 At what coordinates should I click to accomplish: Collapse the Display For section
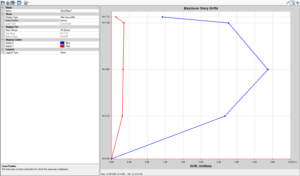pyautogui.click(x=3, y=27)
